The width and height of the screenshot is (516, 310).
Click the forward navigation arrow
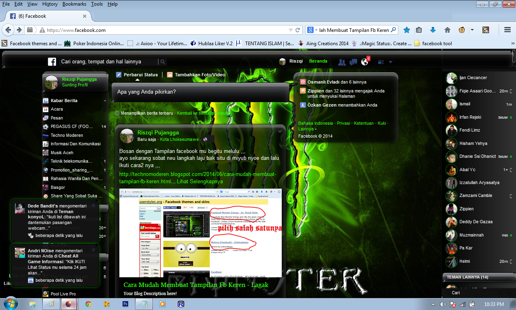(19, 30)
